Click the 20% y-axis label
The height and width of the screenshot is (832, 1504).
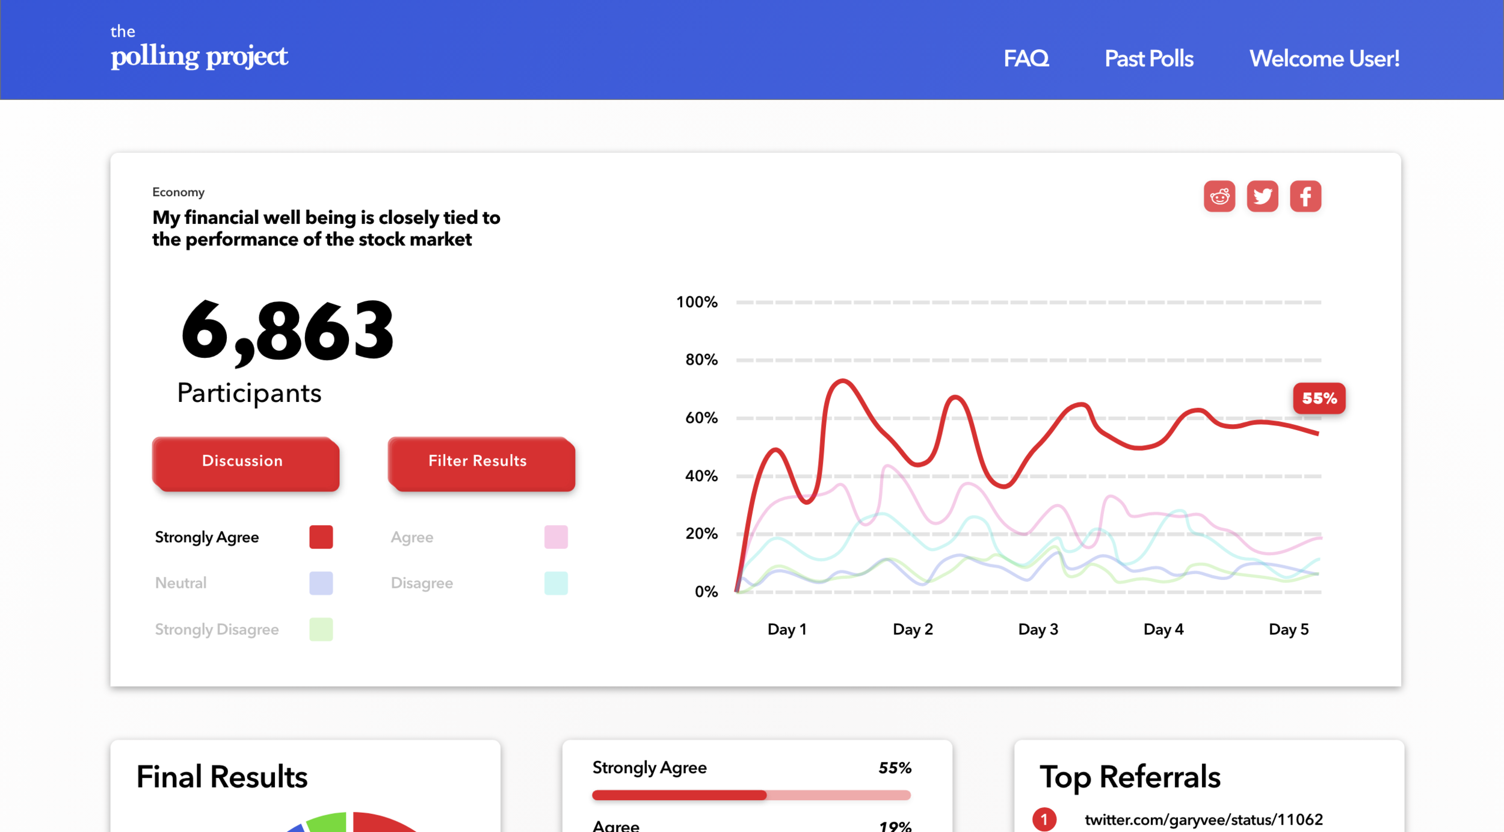point(701,534)
